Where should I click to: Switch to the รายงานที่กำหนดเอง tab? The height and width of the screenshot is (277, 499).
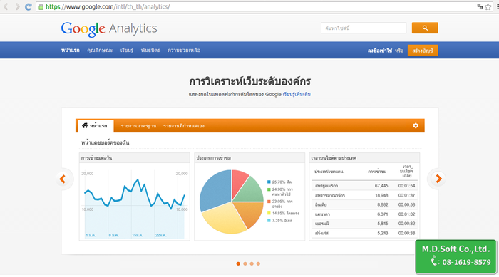pyautogui.click(x=184, y=126)
